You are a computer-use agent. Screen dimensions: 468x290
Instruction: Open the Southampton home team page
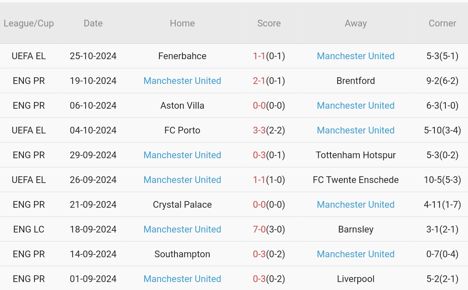pos(182,254)
